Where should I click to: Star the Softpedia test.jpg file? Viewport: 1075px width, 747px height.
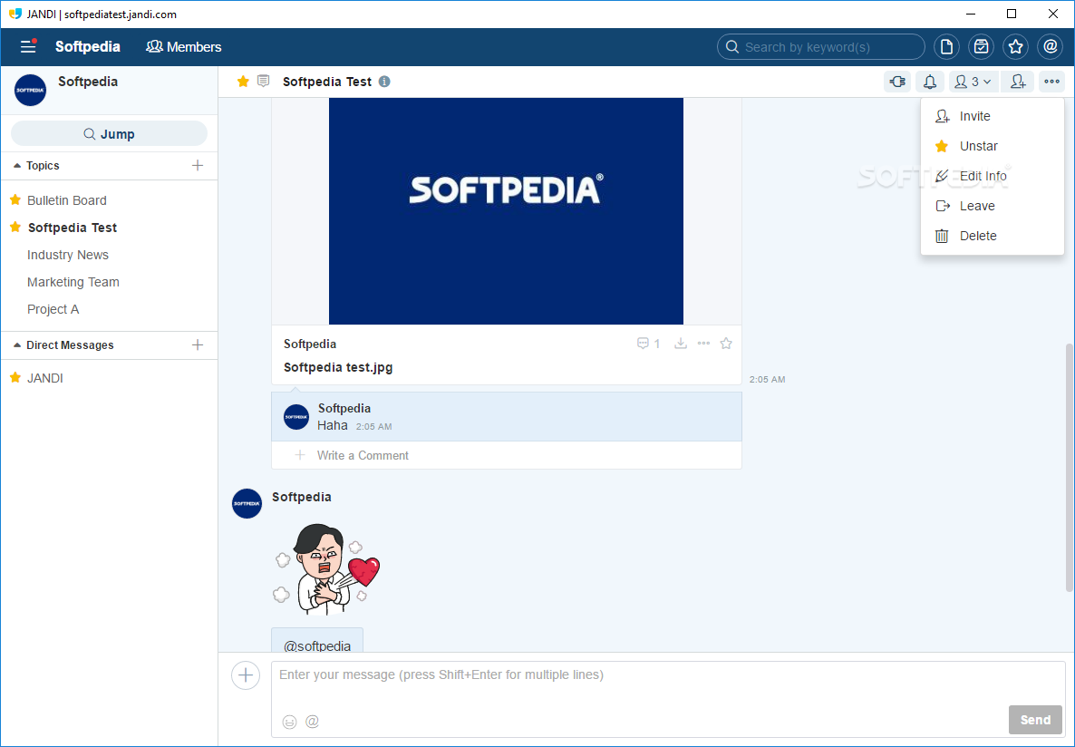pos(726,343)
